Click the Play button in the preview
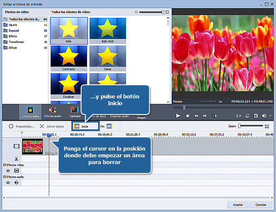The height and width of the screenshot is (212, 276). click(x=178, y=115)
